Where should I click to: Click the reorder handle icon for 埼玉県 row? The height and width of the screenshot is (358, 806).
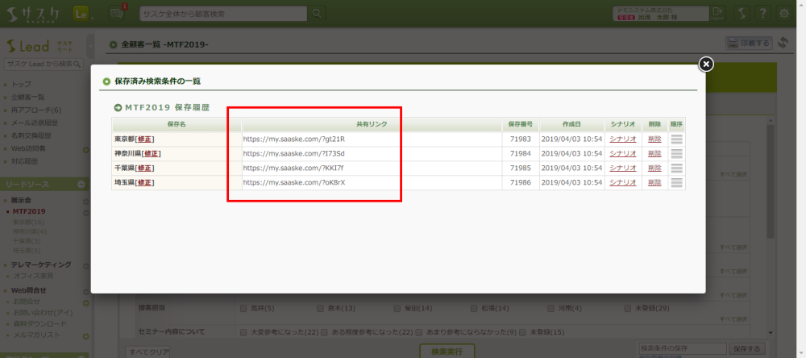pyautogui.click(x=676, y=182)
